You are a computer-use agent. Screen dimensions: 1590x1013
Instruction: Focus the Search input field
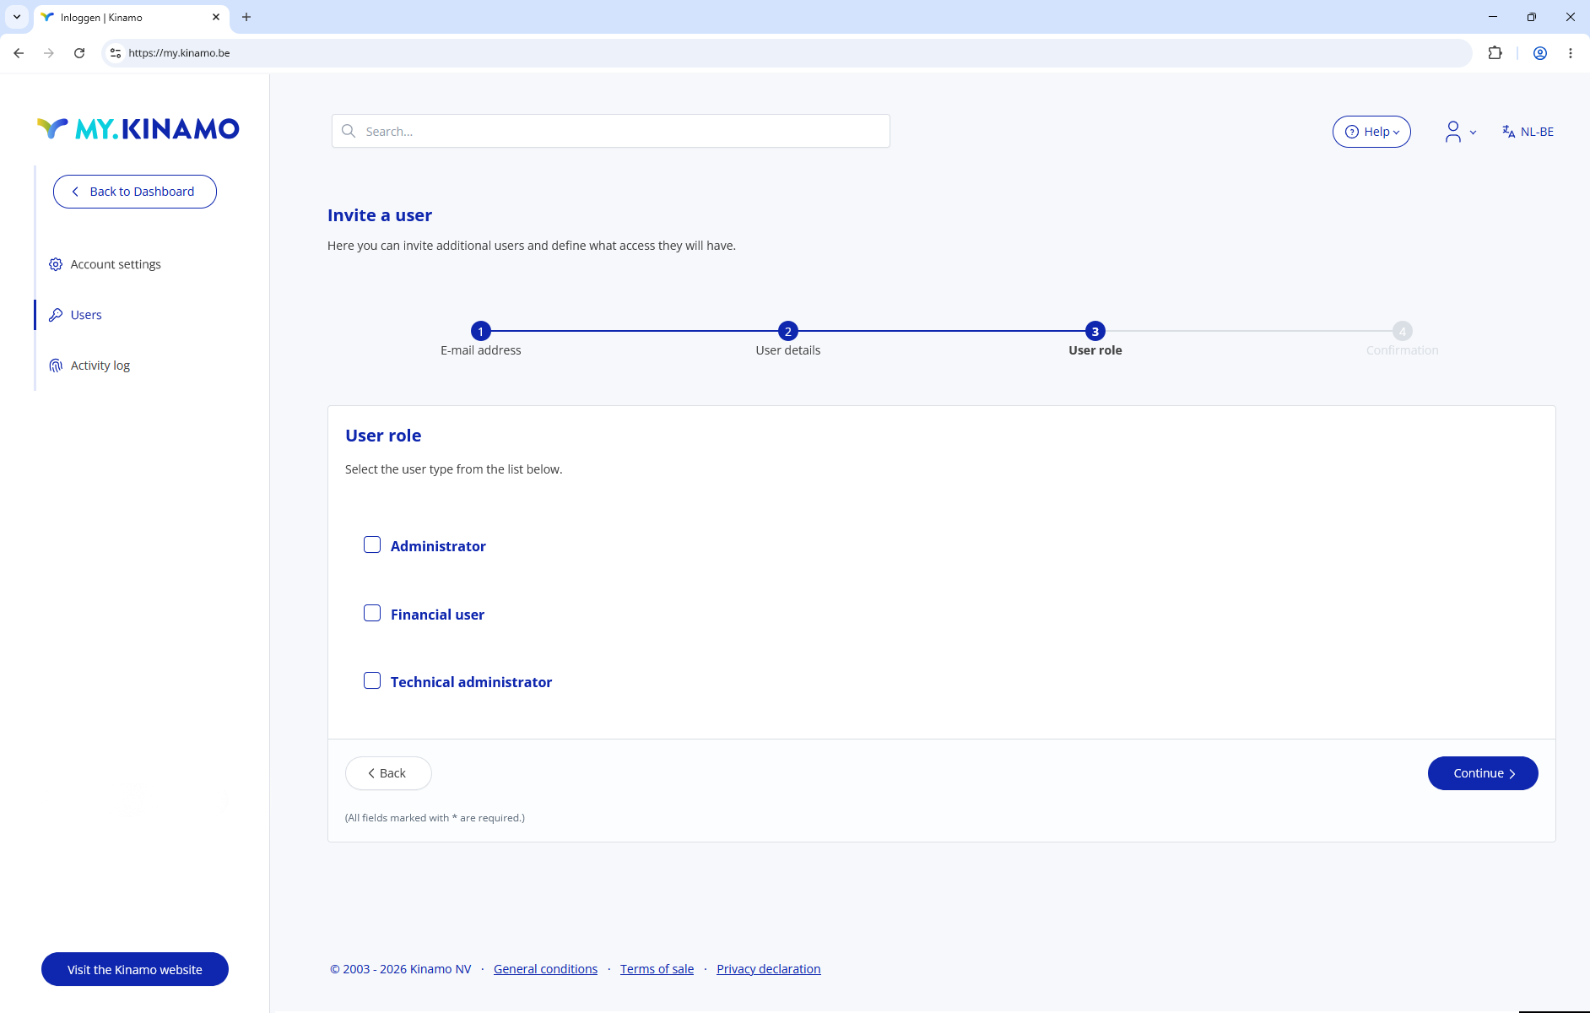pos(611,131)
